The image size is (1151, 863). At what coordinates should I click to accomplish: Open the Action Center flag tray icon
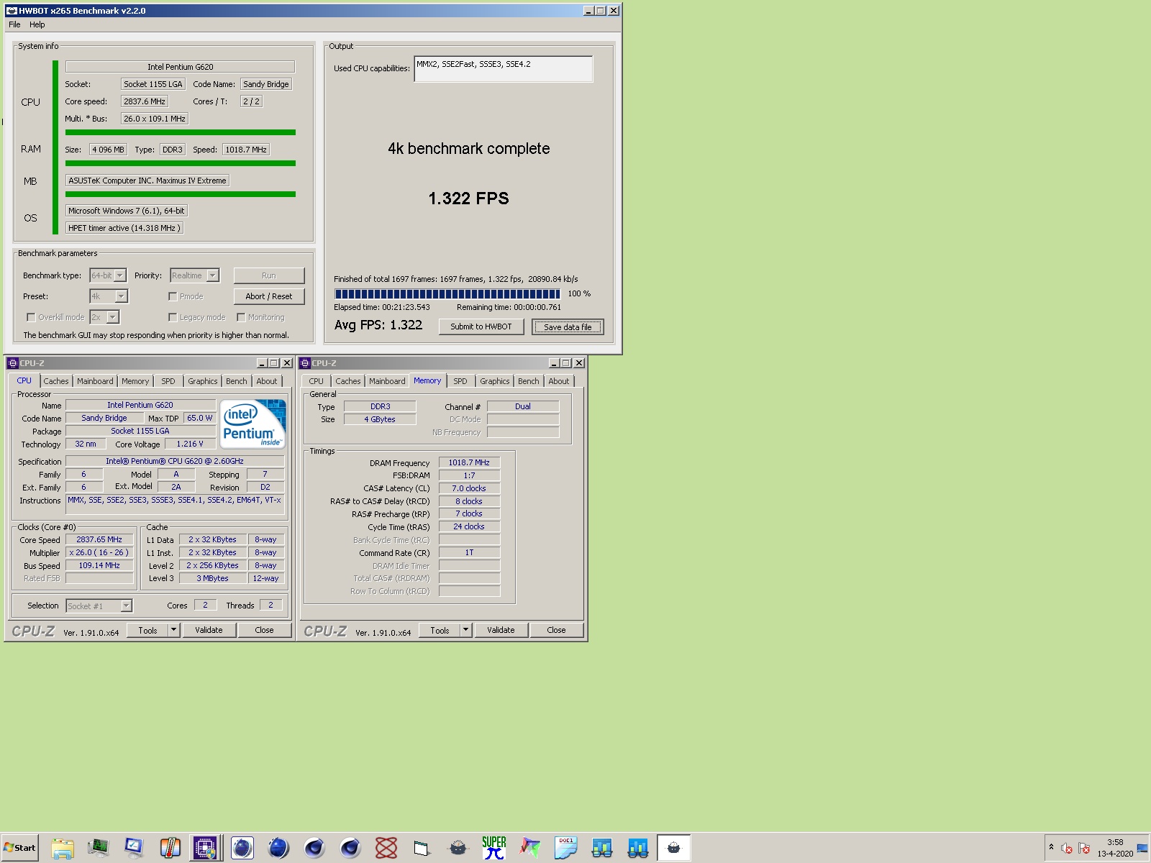tap(1084, 849)
